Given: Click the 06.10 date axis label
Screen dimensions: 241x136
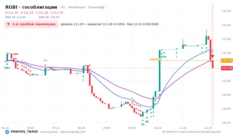Looking at the screenshot, I should point(5,128).
